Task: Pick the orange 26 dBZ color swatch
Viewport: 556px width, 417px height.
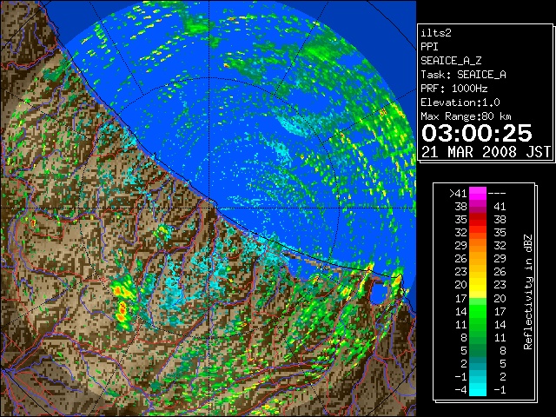Action: point(478,259)
